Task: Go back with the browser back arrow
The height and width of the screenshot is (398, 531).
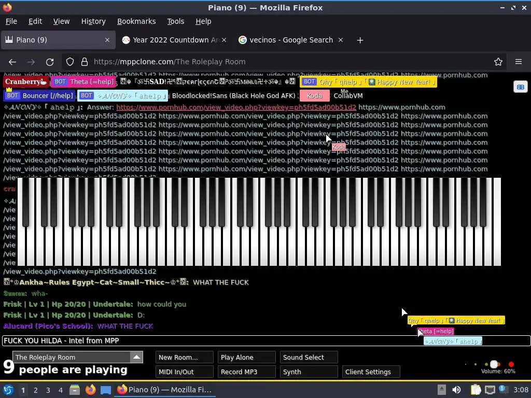Action: 12,62
